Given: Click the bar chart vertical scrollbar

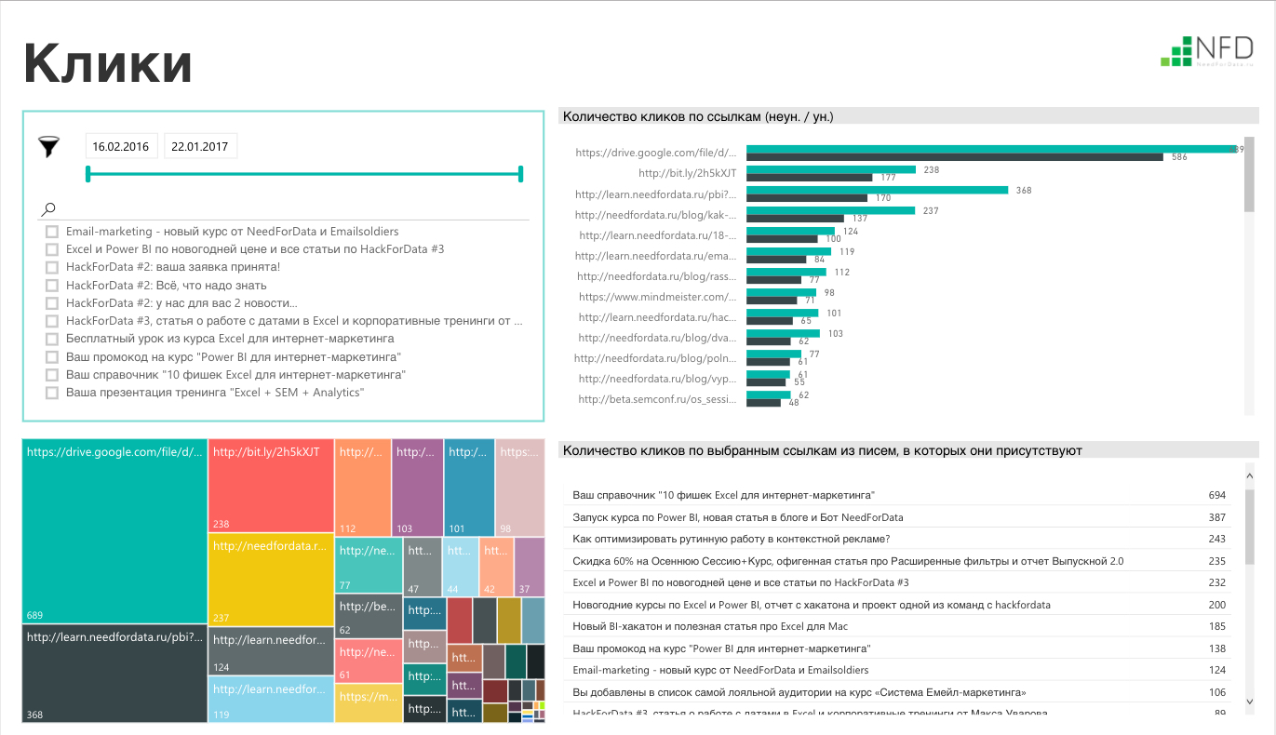Looking at the screenshot, I should click(1249, 175).
